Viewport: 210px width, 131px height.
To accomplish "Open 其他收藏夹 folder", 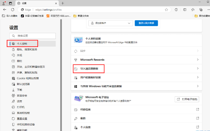I will (202, 16).
